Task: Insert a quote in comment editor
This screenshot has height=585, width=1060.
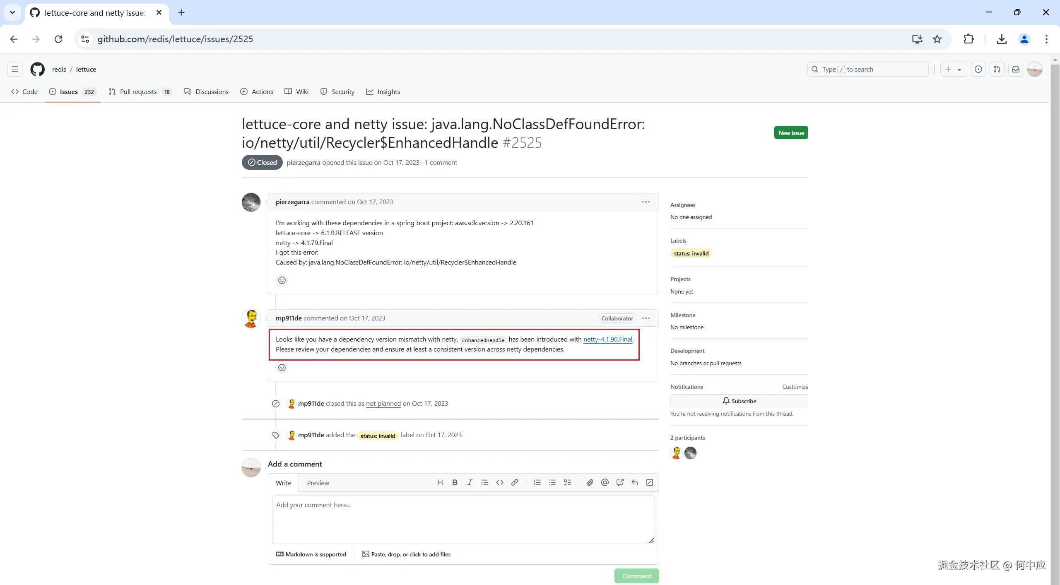Action: pos(484,482)
